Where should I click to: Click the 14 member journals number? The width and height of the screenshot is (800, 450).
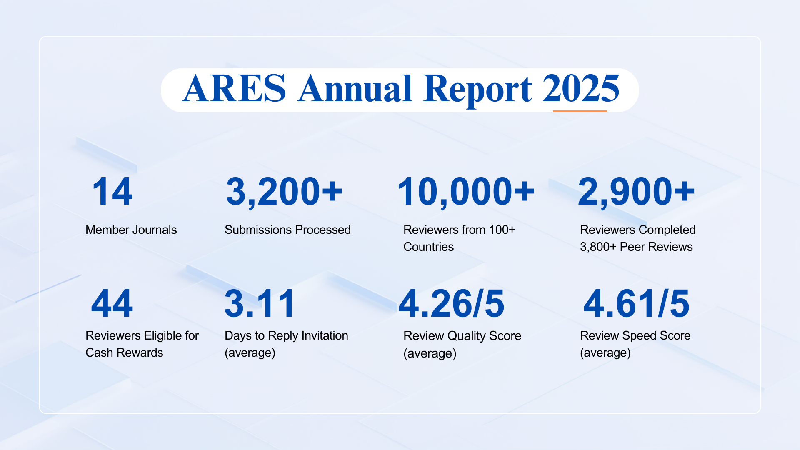[x=112, y=192]
